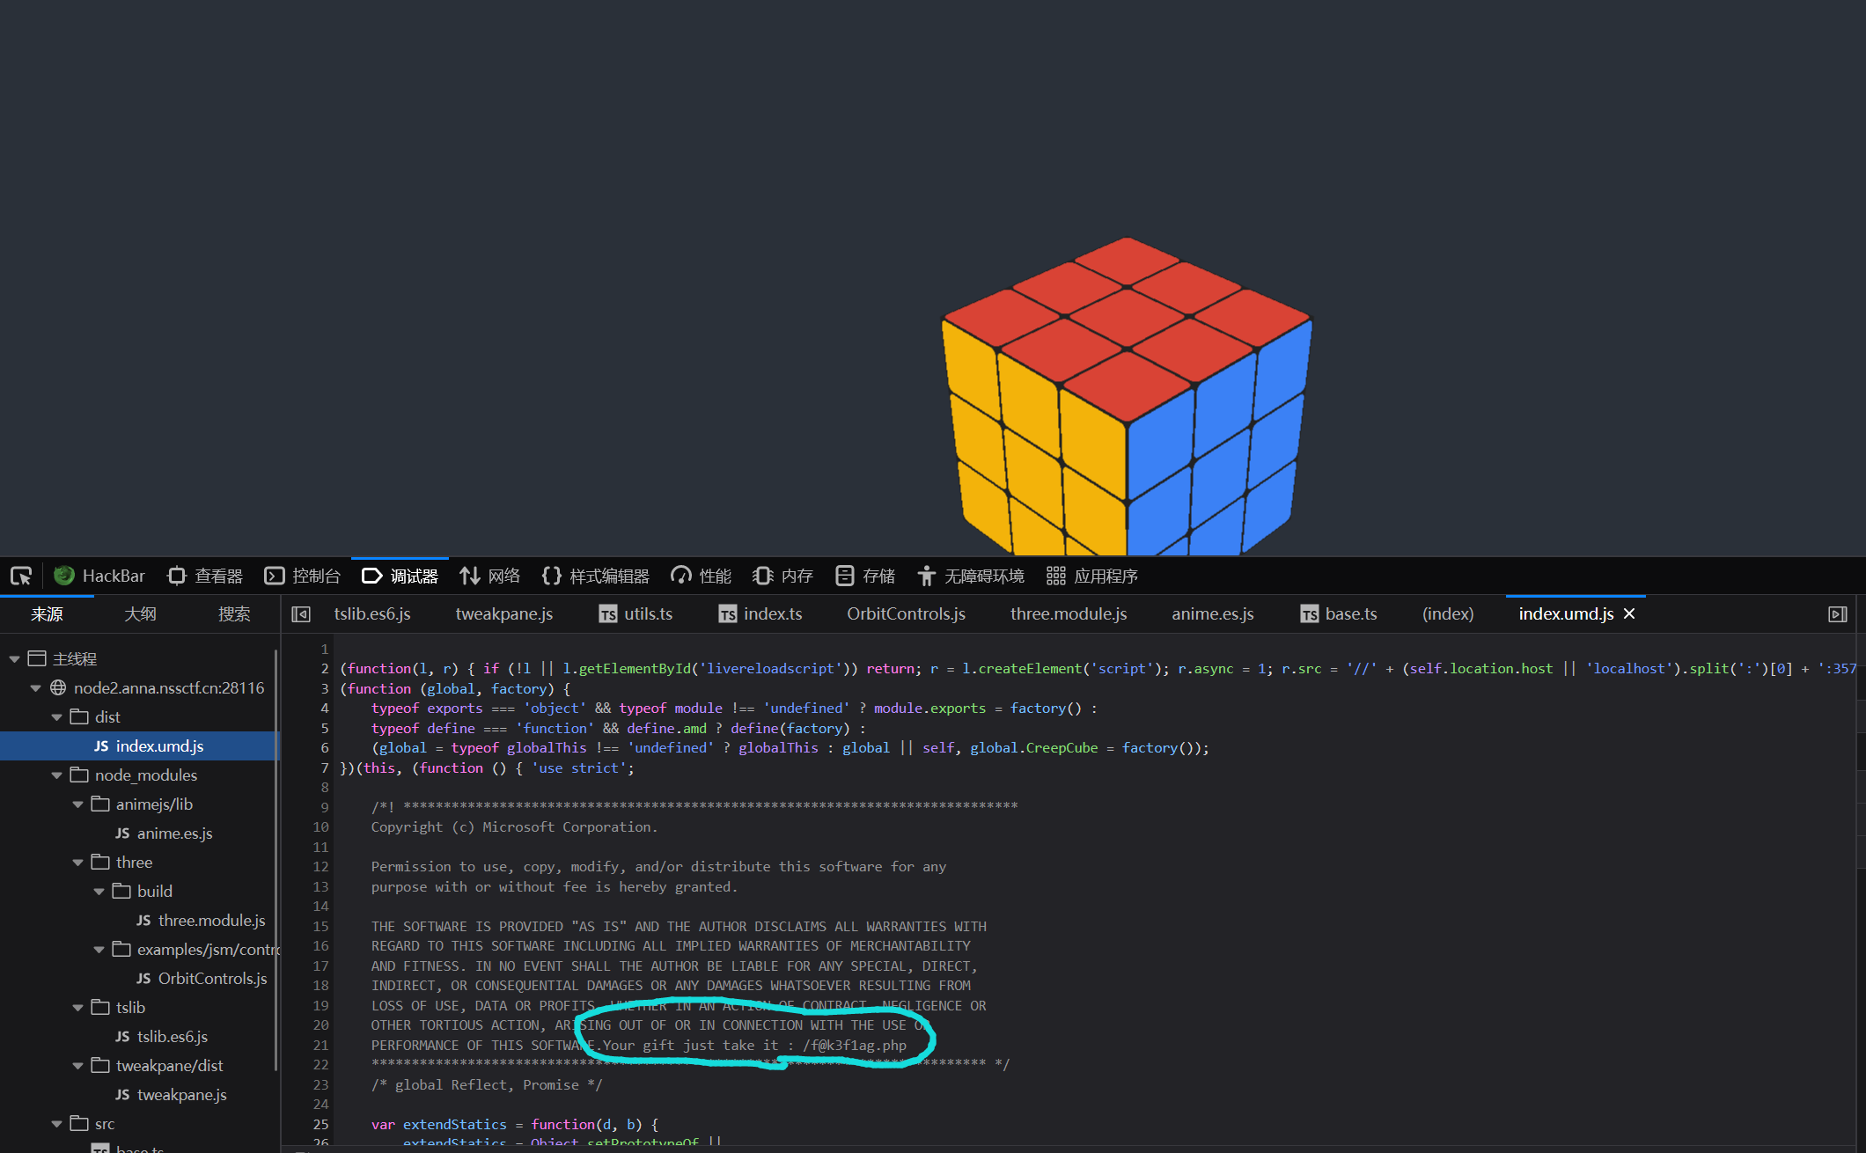
Task: Close the index.umd.js tab
Action: click(1629, 614)
